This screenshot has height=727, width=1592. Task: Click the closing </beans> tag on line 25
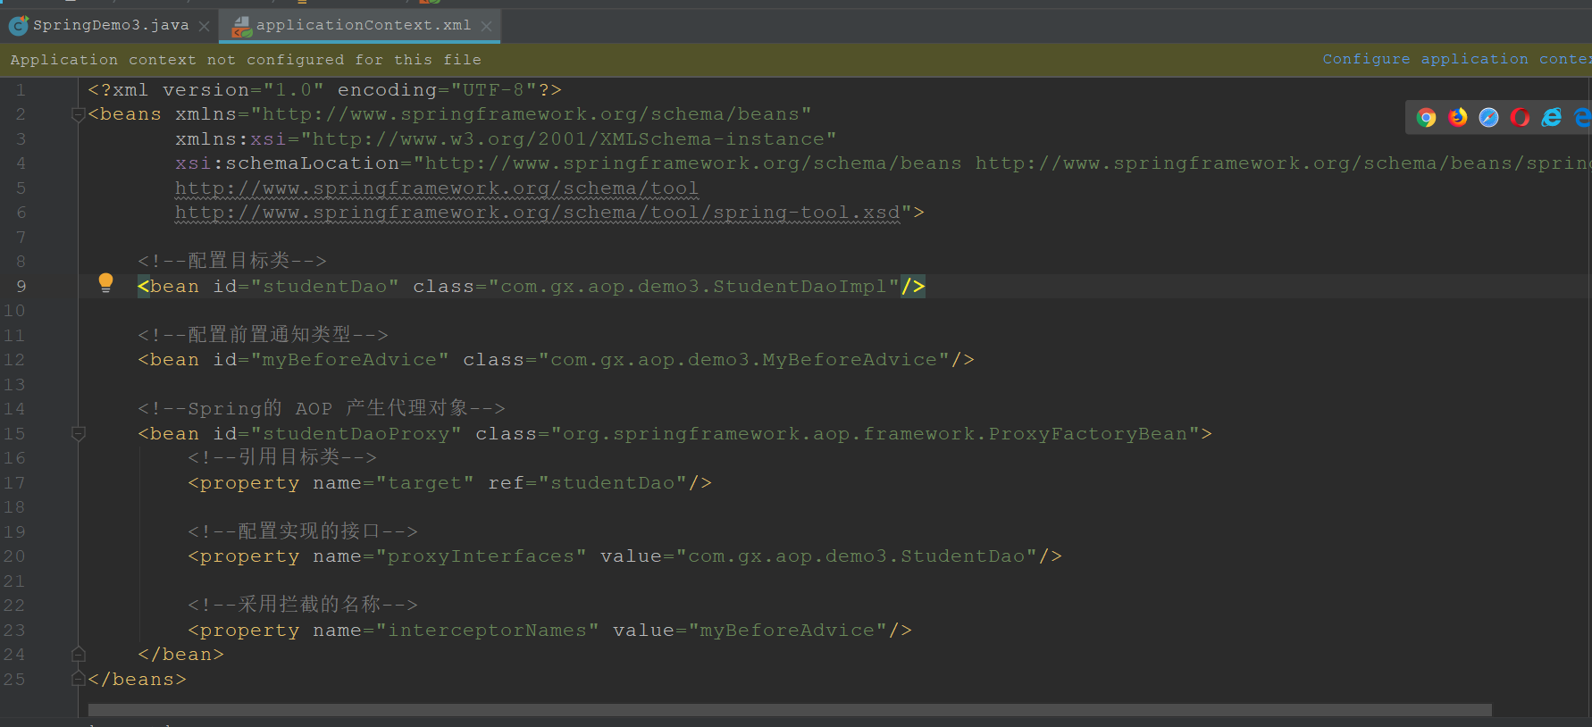[137, 680]
